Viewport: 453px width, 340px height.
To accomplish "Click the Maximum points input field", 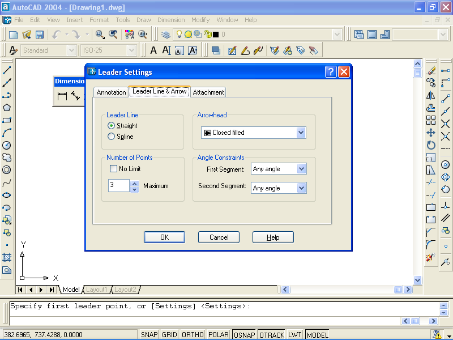I will [x=118, y=185].
